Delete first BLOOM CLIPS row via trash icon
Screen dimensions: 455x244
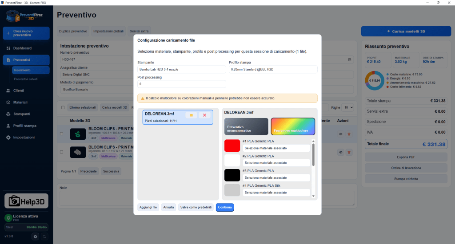(x=349, y=134)
